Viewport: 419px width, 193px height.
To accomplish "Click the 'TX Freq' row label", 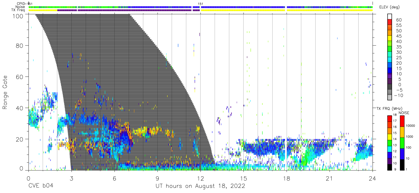I will (19, 10).
